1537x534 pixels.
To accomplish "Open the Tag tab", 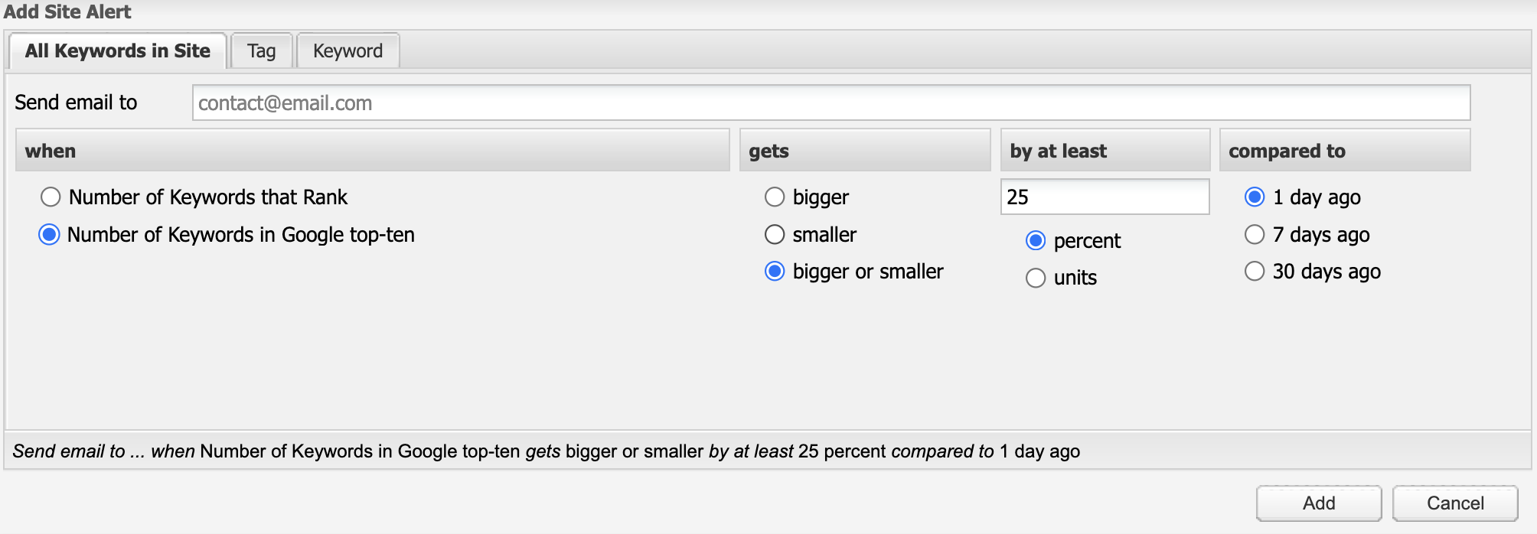I will (261, 51).
